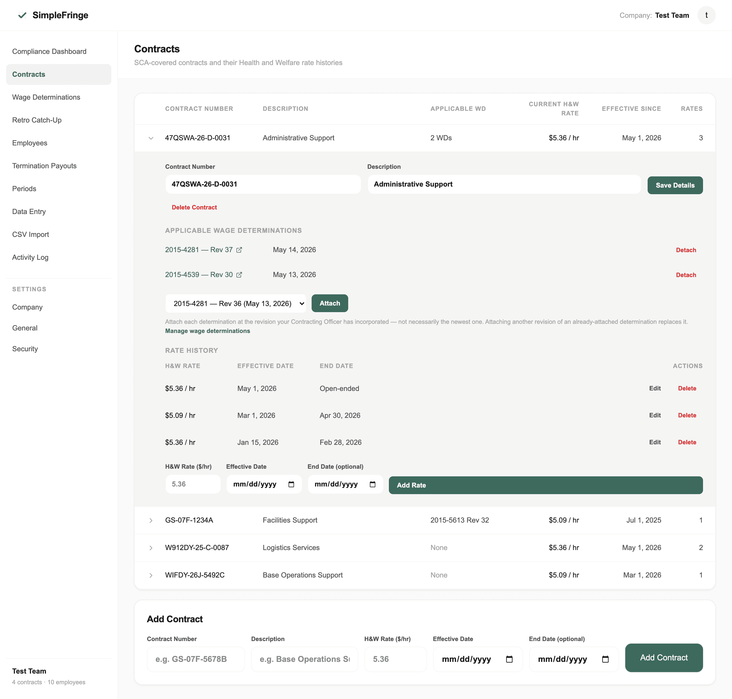Click "Base Operations Support" description cell

pos(302,575)
